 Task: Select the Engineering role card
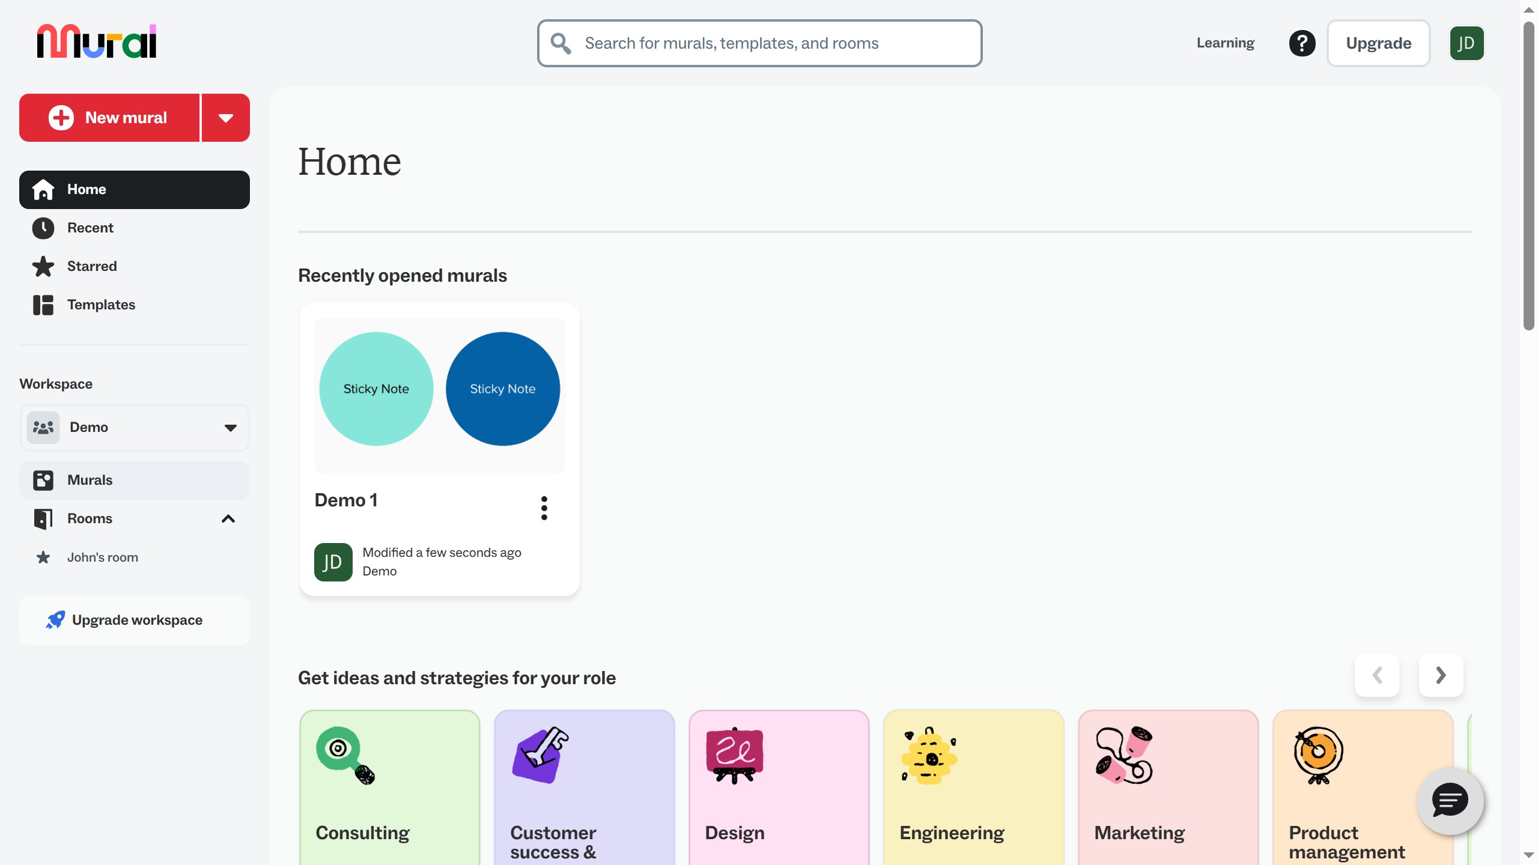click(x=974, y=788)
